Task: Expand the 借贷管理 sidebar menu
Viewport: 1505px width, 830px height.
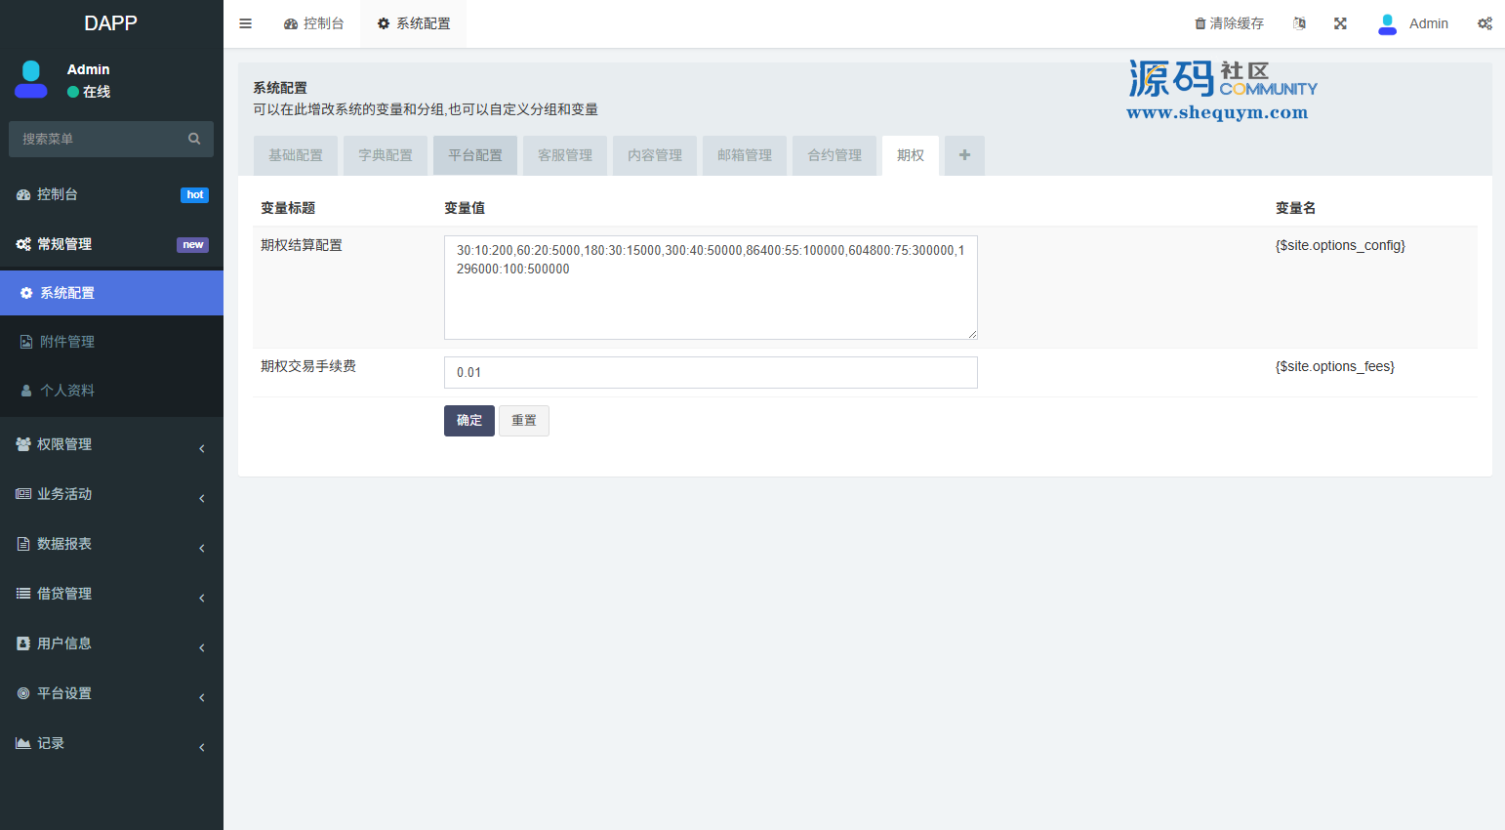Action: (x=111, y=594)
